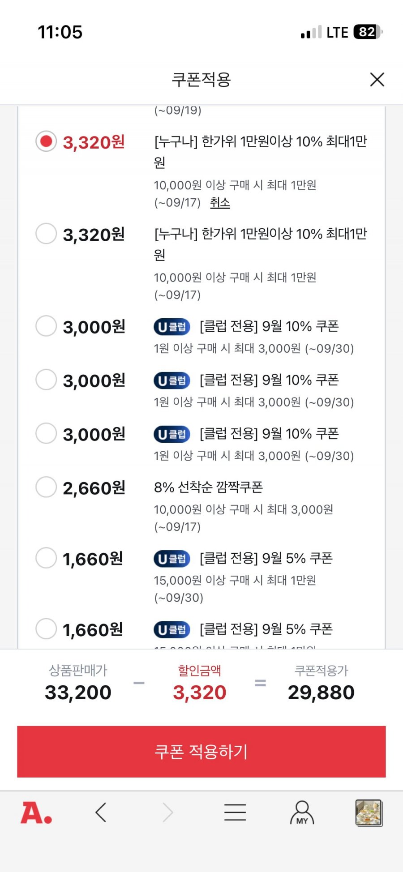Go back with the left arrow
The height and width of the screenshot is (872, 403).
(101, 812)
